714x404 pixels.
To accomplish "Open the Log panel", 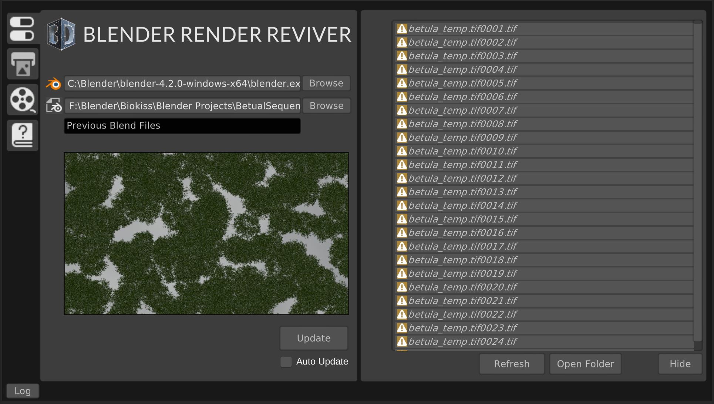I will (x=23, y=391).
